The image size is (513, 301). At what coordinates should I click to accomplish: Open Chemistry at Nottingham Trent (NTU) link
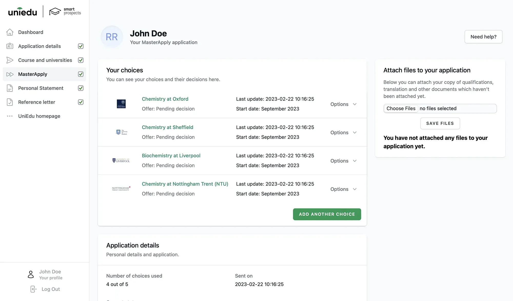point(185,184)
